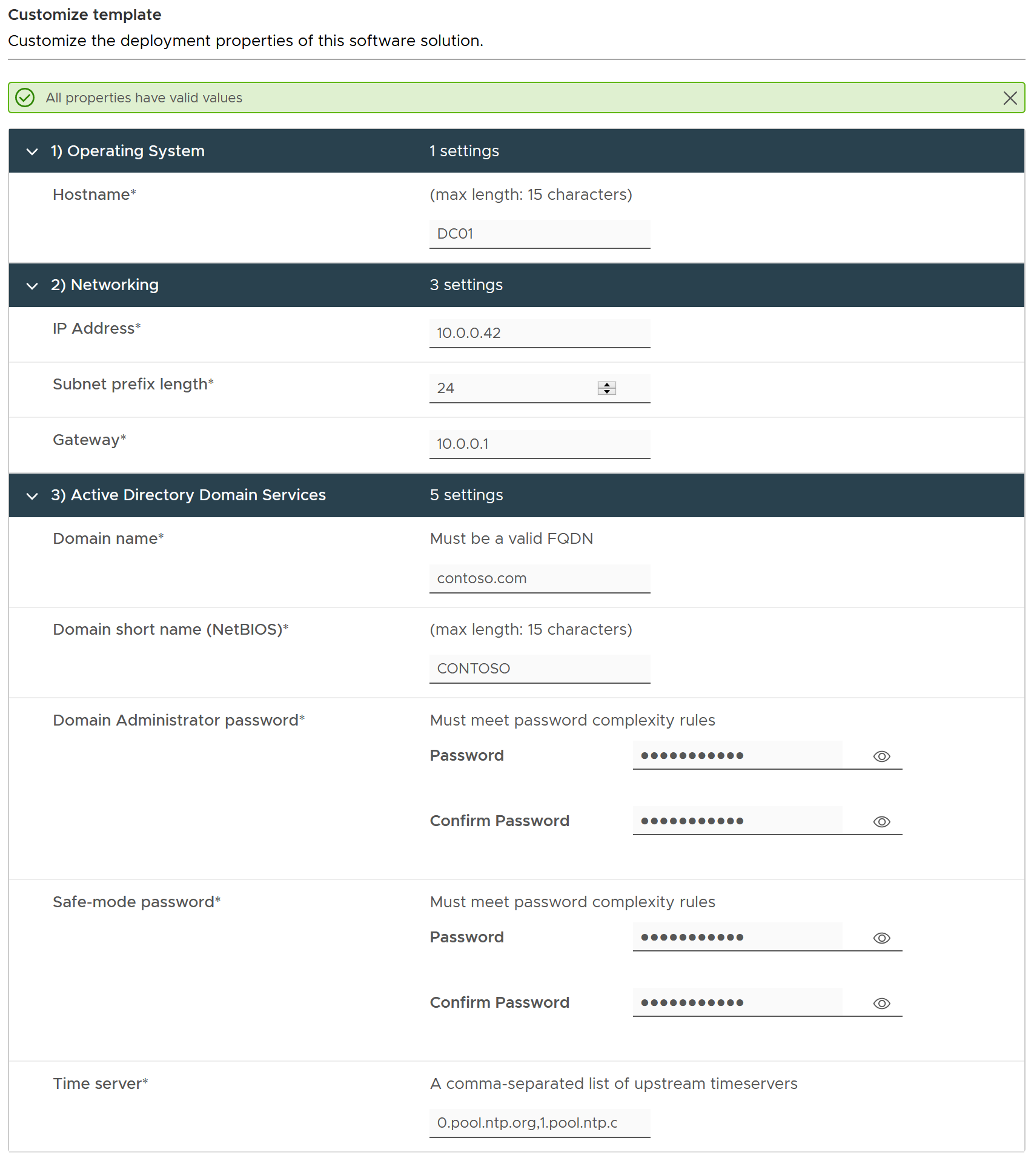Click the Domain name field contoso.com
Screen dimensions: 1034x1161
[x=540, y=578]
